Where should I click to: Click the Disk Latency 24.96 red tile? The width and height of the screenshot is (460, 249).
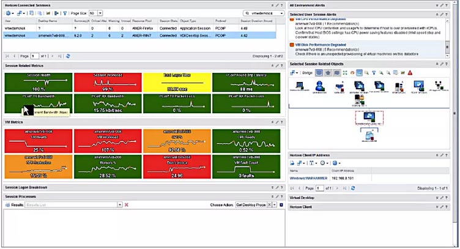click(177, 166)
